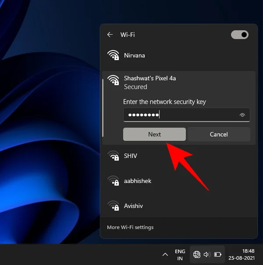263x265 pixels.
Task: Open the taskbar clock and date
Action: tap(242, 254)
